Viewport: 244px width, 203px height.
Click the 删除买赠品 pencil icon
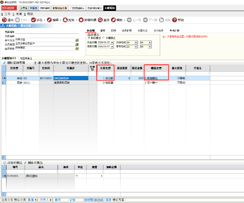(x=25, y=163)
